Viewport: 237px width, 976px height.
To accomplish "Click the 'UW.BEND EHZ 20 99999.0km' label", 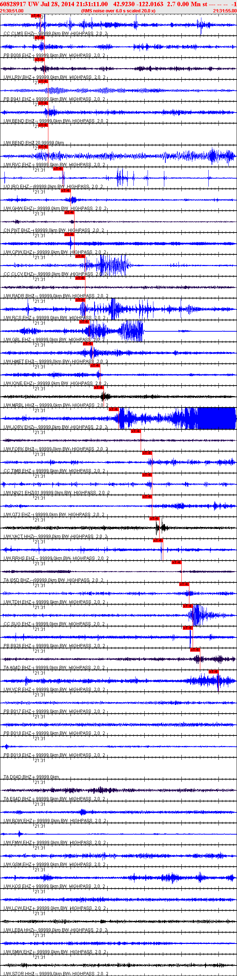I will click(x=34, y=143).
